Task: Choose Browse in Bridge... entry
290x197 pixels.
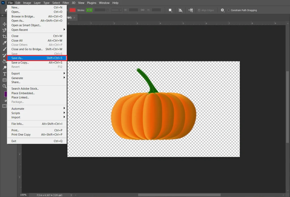Action: (x=37, y=16)
